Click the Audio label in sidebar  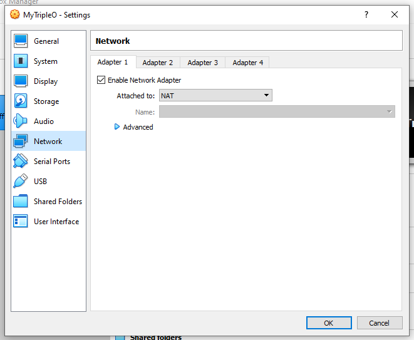tap(44, 121)
